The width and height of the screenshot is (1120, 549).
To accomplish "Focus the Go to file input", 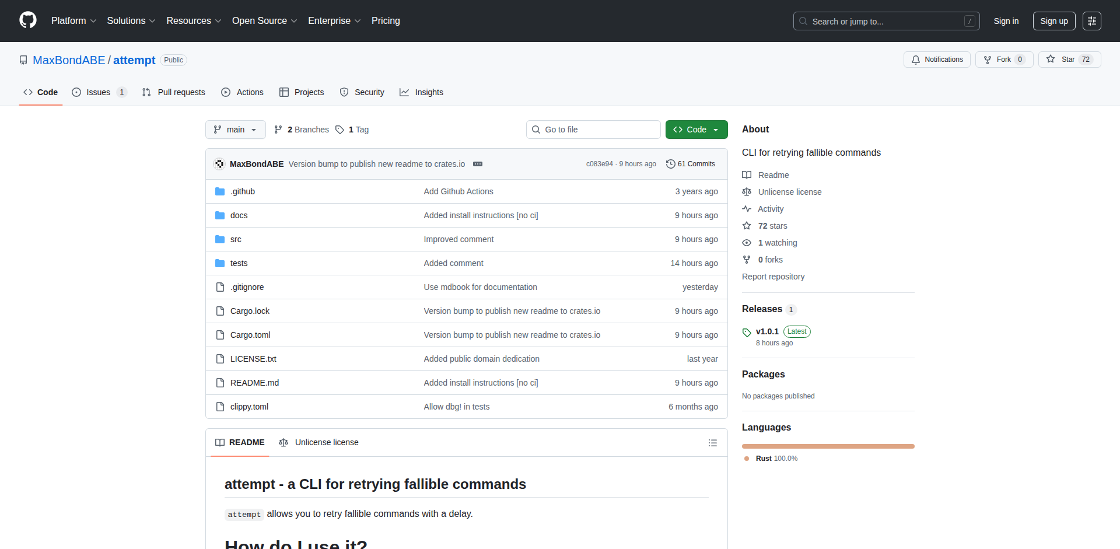I will [593, 130].
